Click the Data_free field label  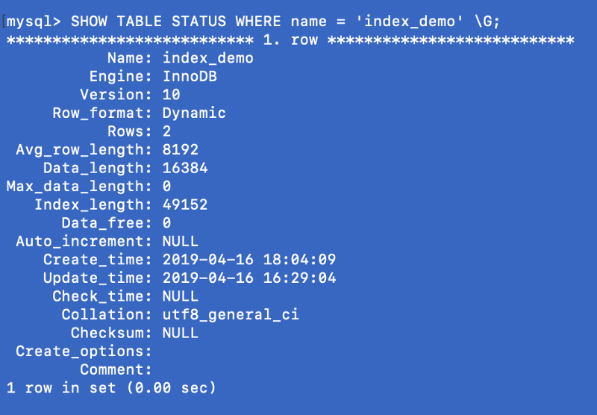point(107,223)
